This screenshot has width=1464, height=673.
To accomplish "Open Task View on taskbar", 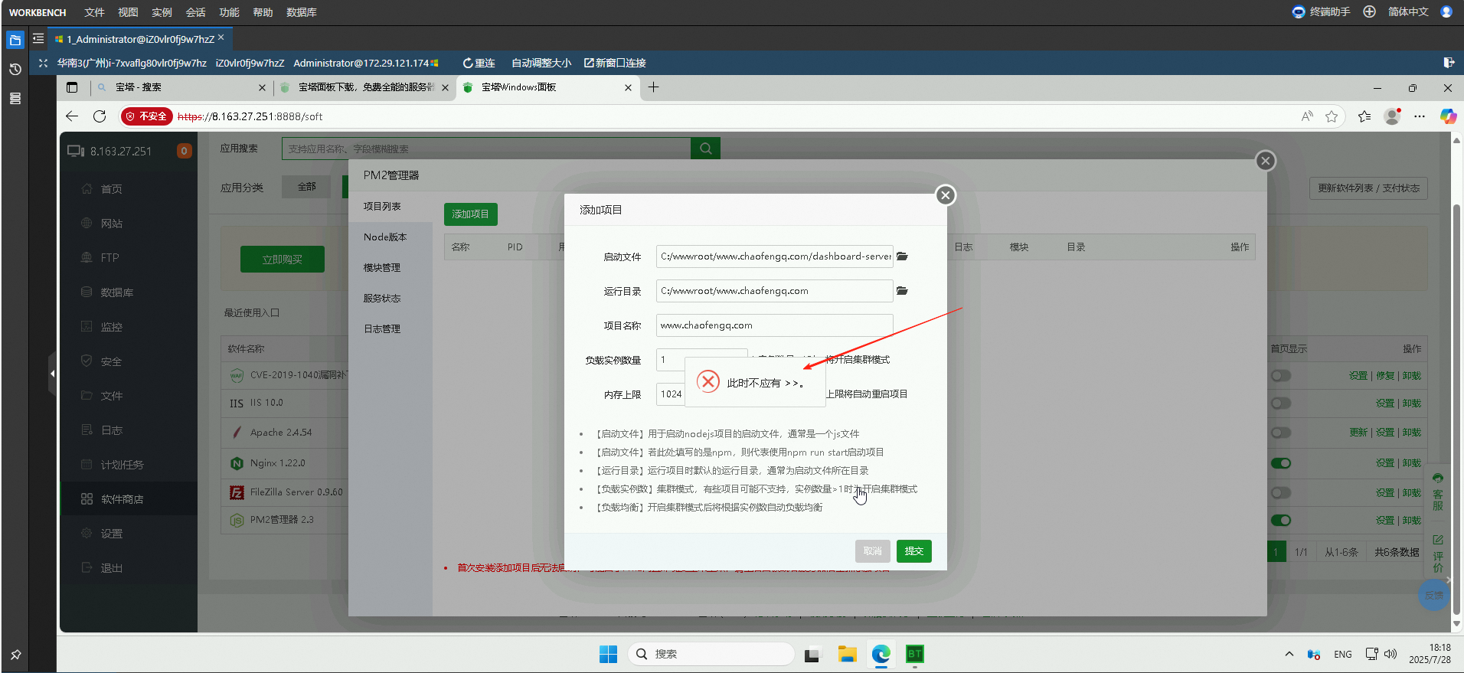I will click(x=812, y=654).
